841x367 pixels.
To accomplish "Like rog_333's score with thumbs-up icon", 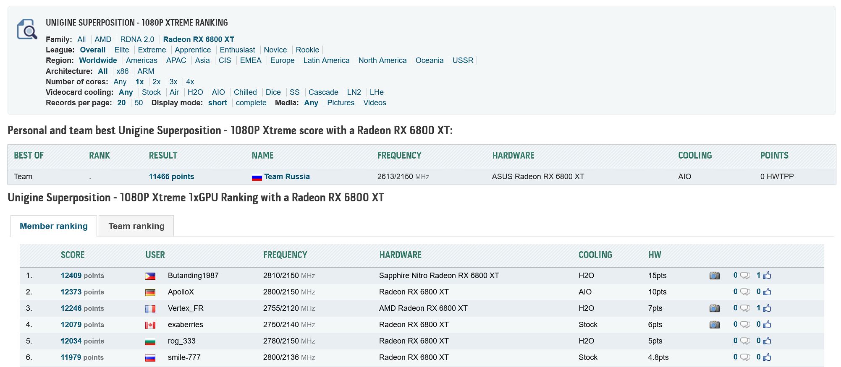I will point(767,341).
